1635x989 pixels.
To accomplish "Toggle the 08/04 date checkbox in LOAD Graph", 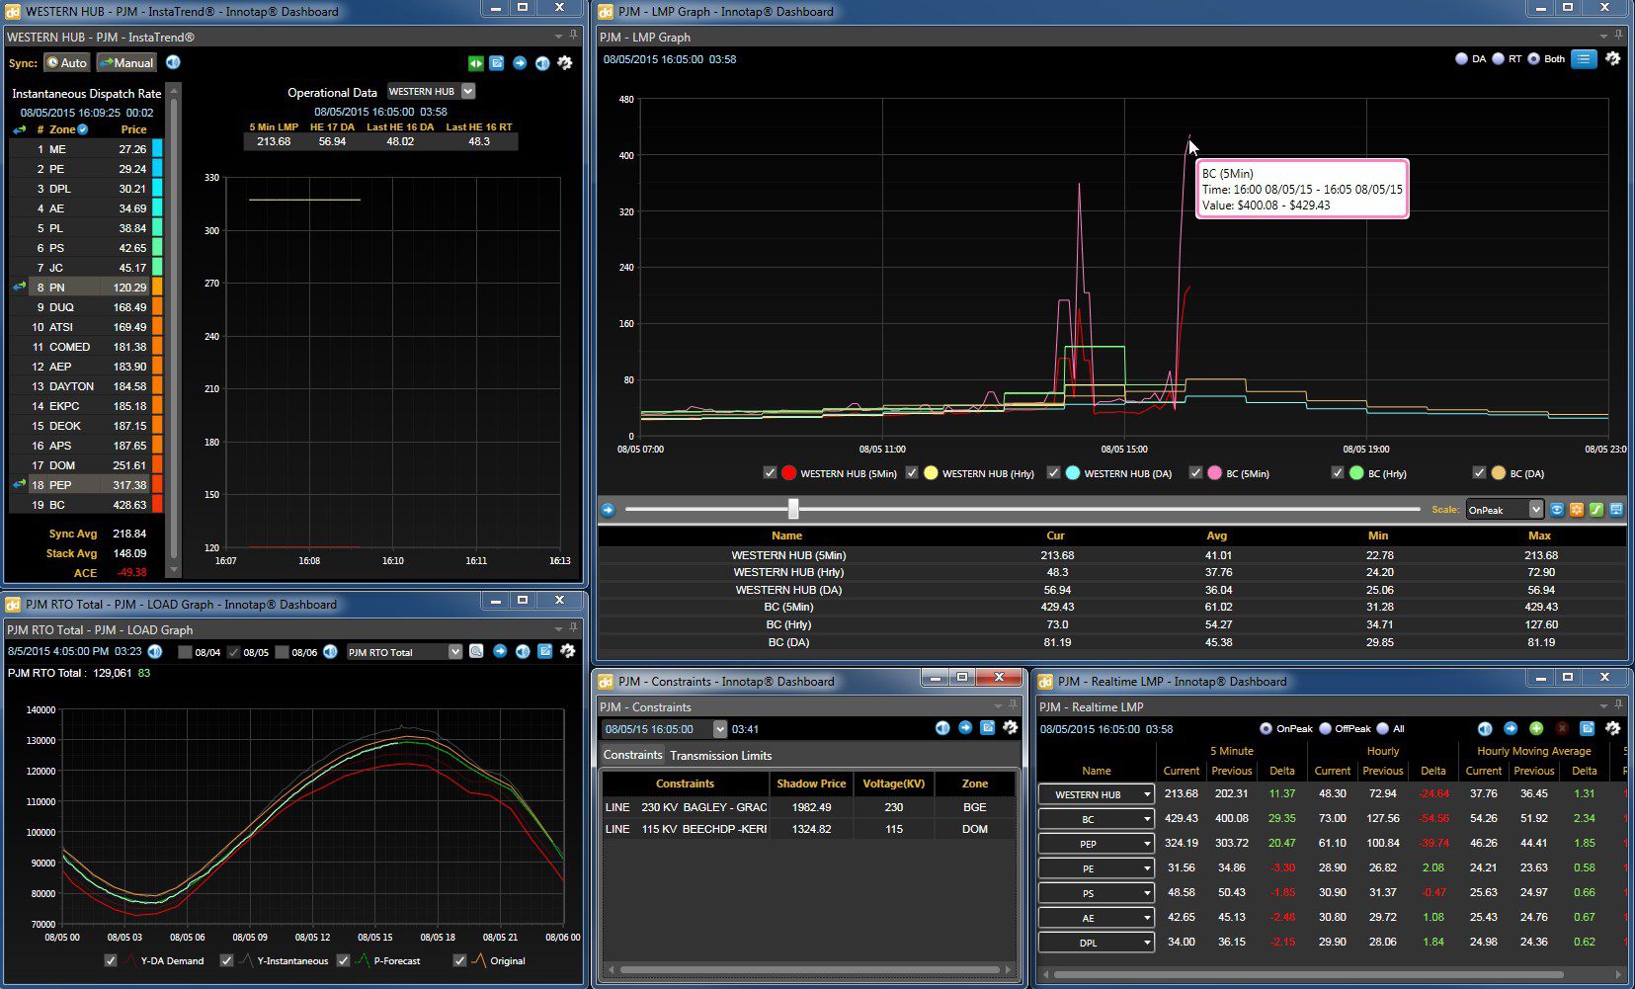I will (185, 652).
